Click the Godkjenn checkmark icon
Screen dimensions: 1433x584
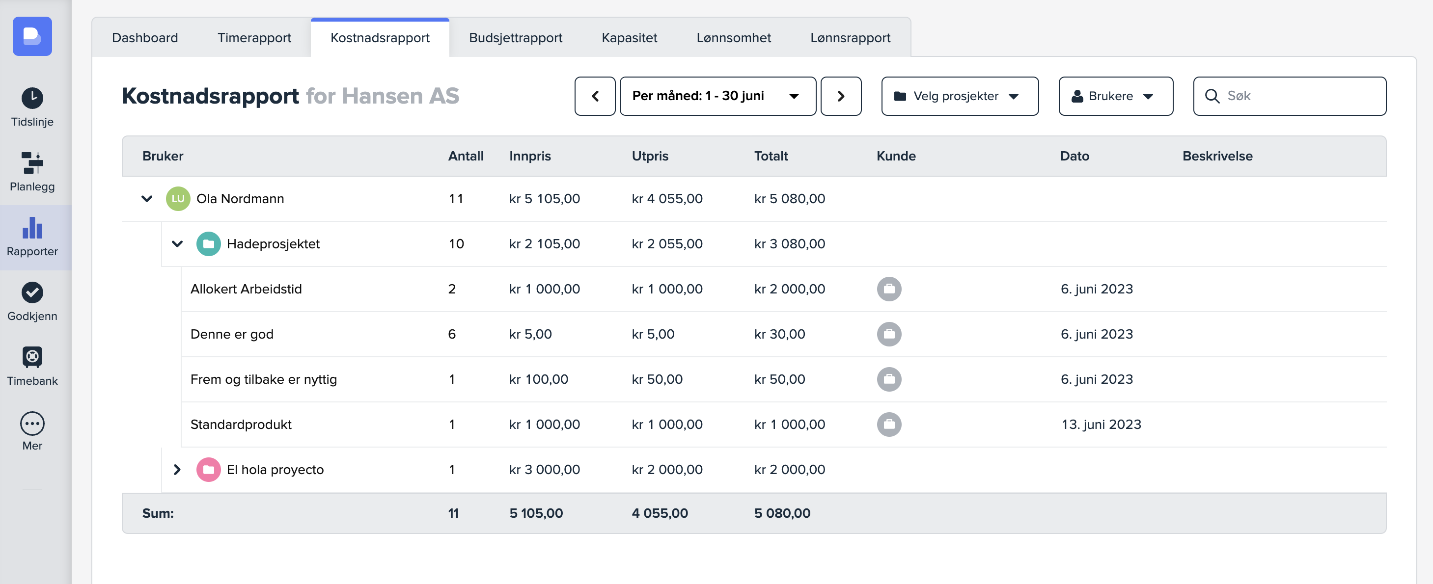pos(32,292)
